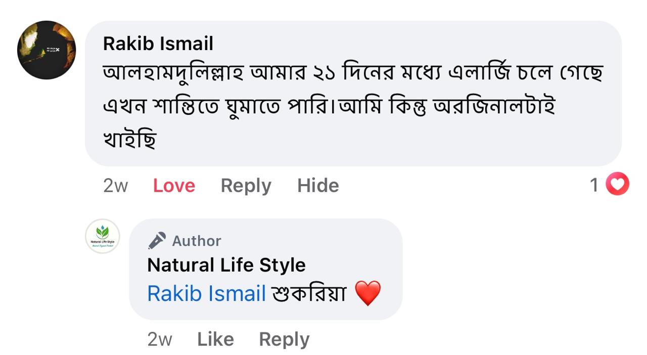Image resolution: width=647 pixels, height=355 pixels.
Task: Click the Bengali comment text by Rakib Ismail
Action: click(329, 105)
